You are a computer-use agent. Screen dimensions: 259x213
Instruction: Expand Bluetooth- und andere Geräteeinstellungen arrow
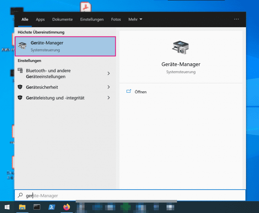click(x=109, y=73)
